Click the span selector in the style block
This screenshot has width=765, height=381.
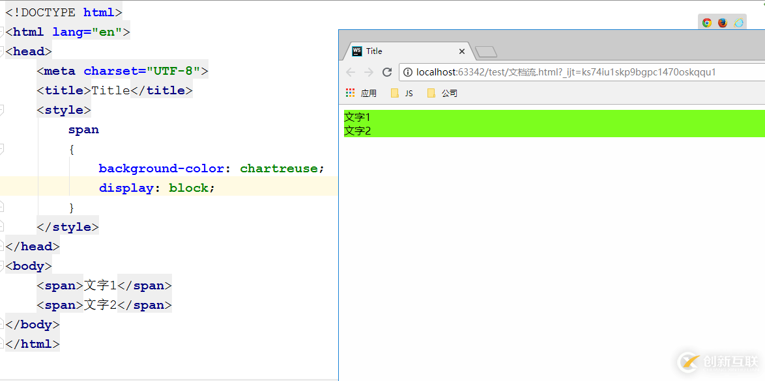83,130
